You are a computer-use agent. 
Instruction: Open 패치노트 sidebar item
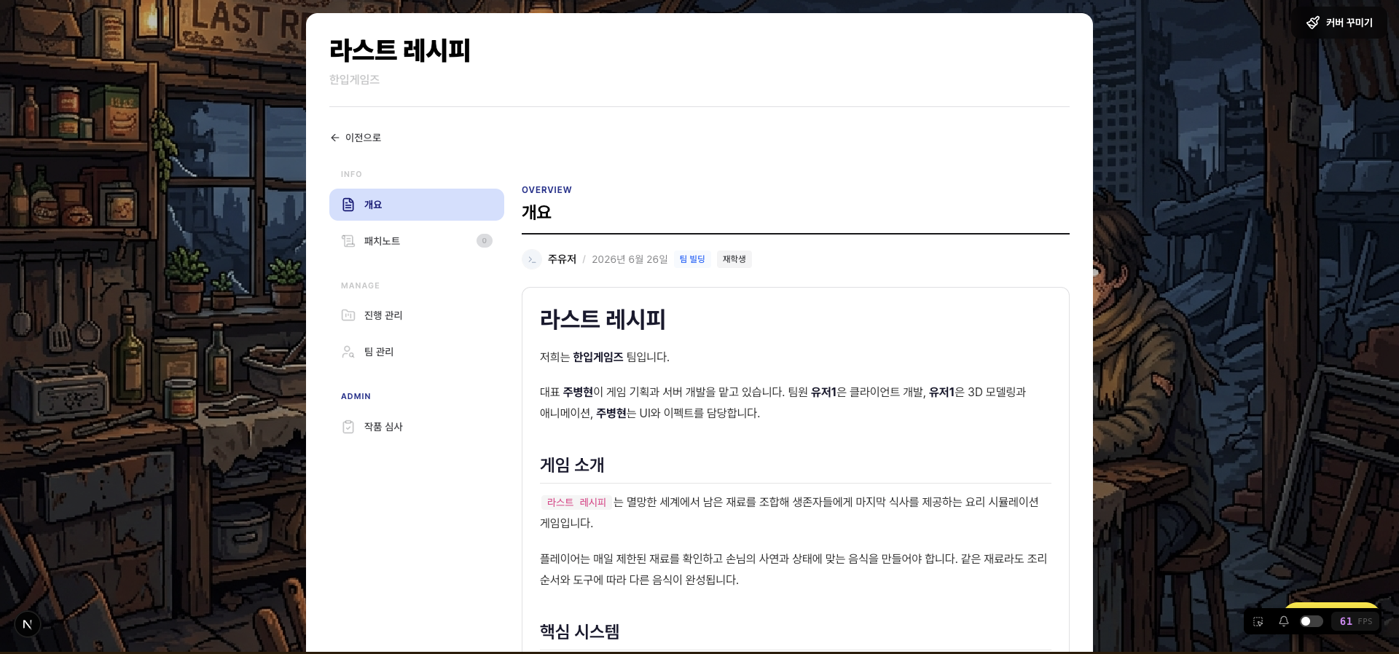coord(417,241)
